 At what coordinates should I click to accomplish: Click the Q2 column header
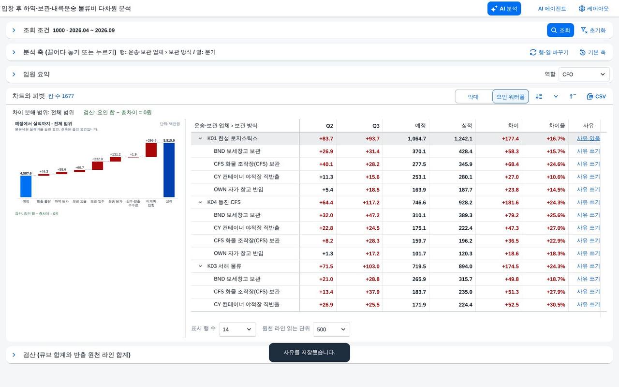tap(318, 126)
